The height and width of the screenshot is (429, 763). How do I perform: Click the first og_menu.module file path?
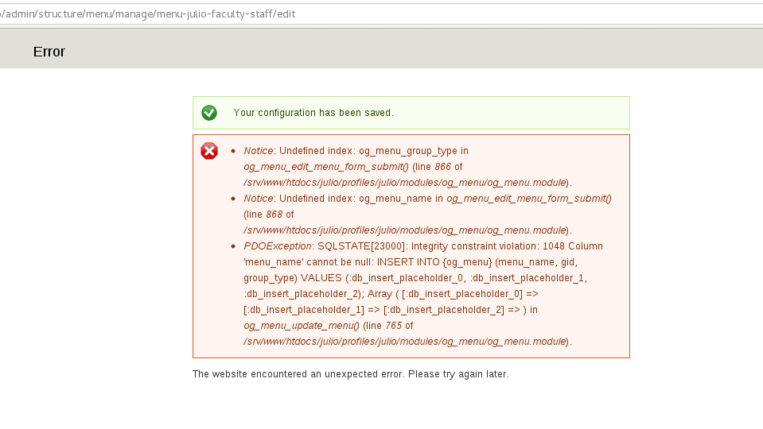coord(405,183)
